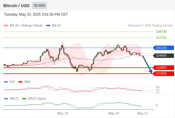
Task: Click the MACD Signal green legend swatch
Action: [x=24, y=99]
